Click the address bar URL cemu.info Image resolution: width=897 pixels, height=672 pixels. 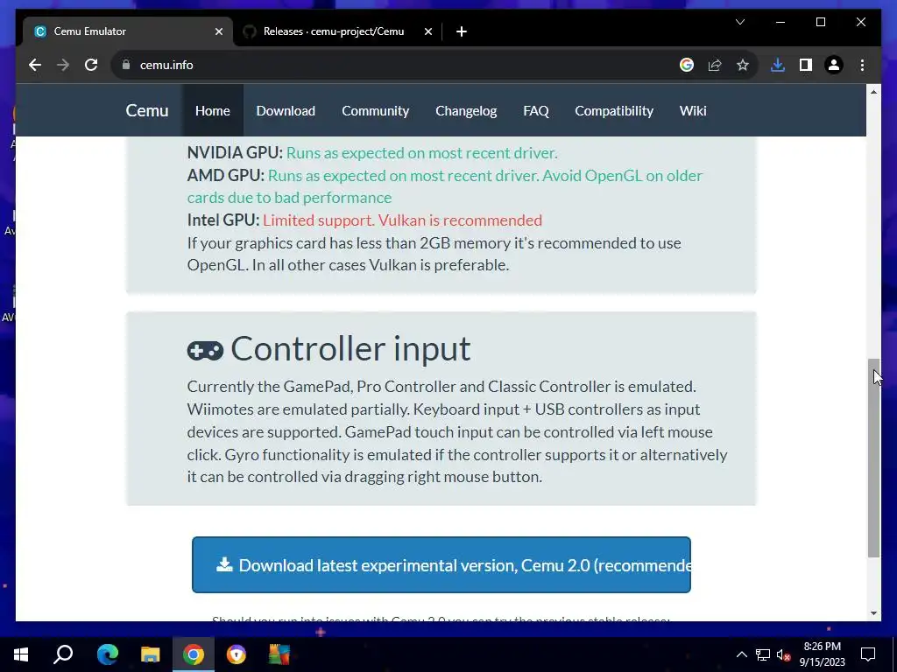click(166, 65)
